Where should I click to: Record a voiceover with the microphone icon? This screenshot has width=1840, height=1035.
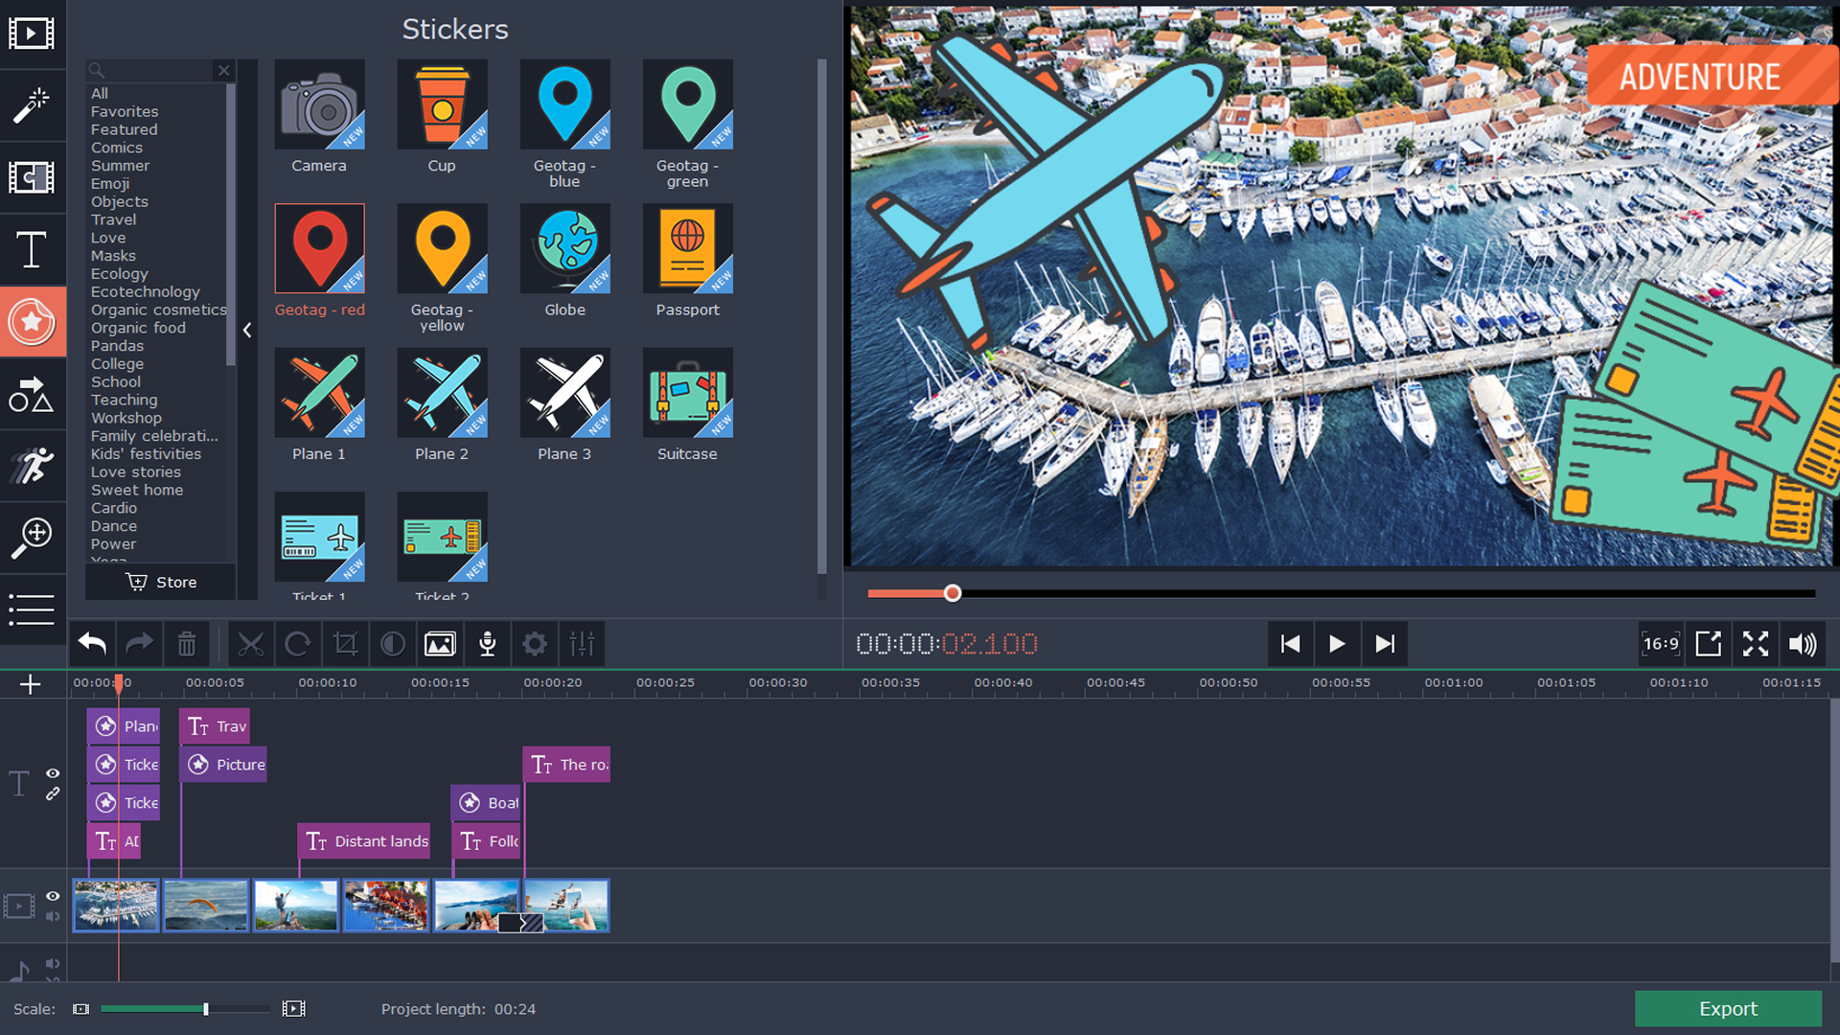(x=487, y=643)
